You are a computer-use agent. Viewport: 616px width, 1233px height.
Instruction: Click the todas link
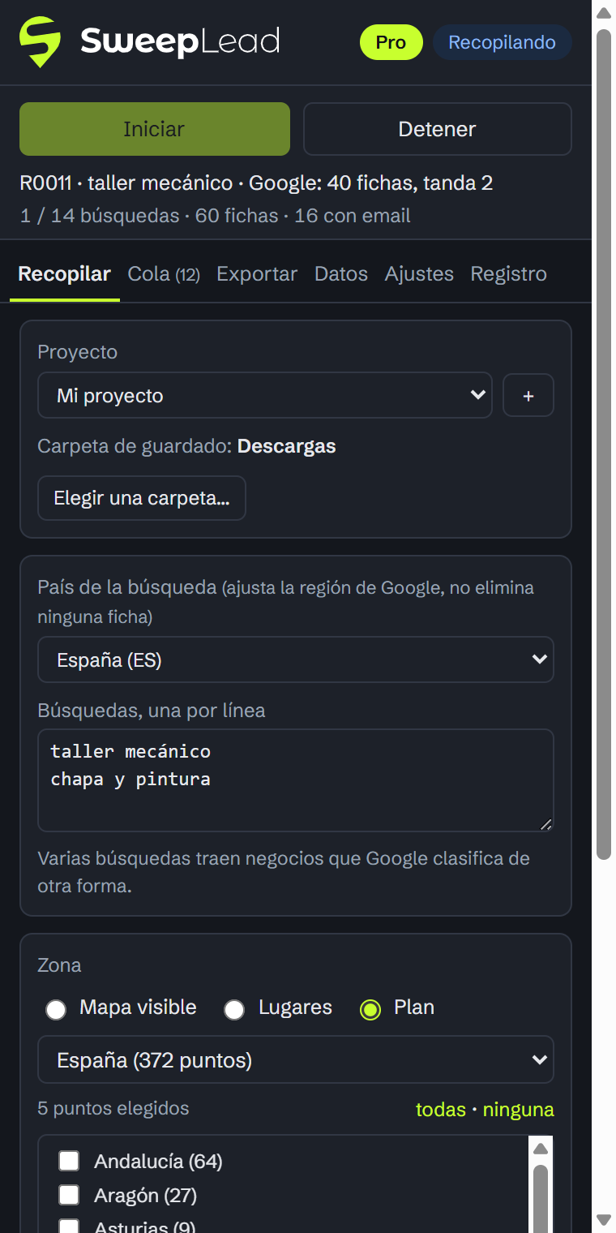point(441,1109)
